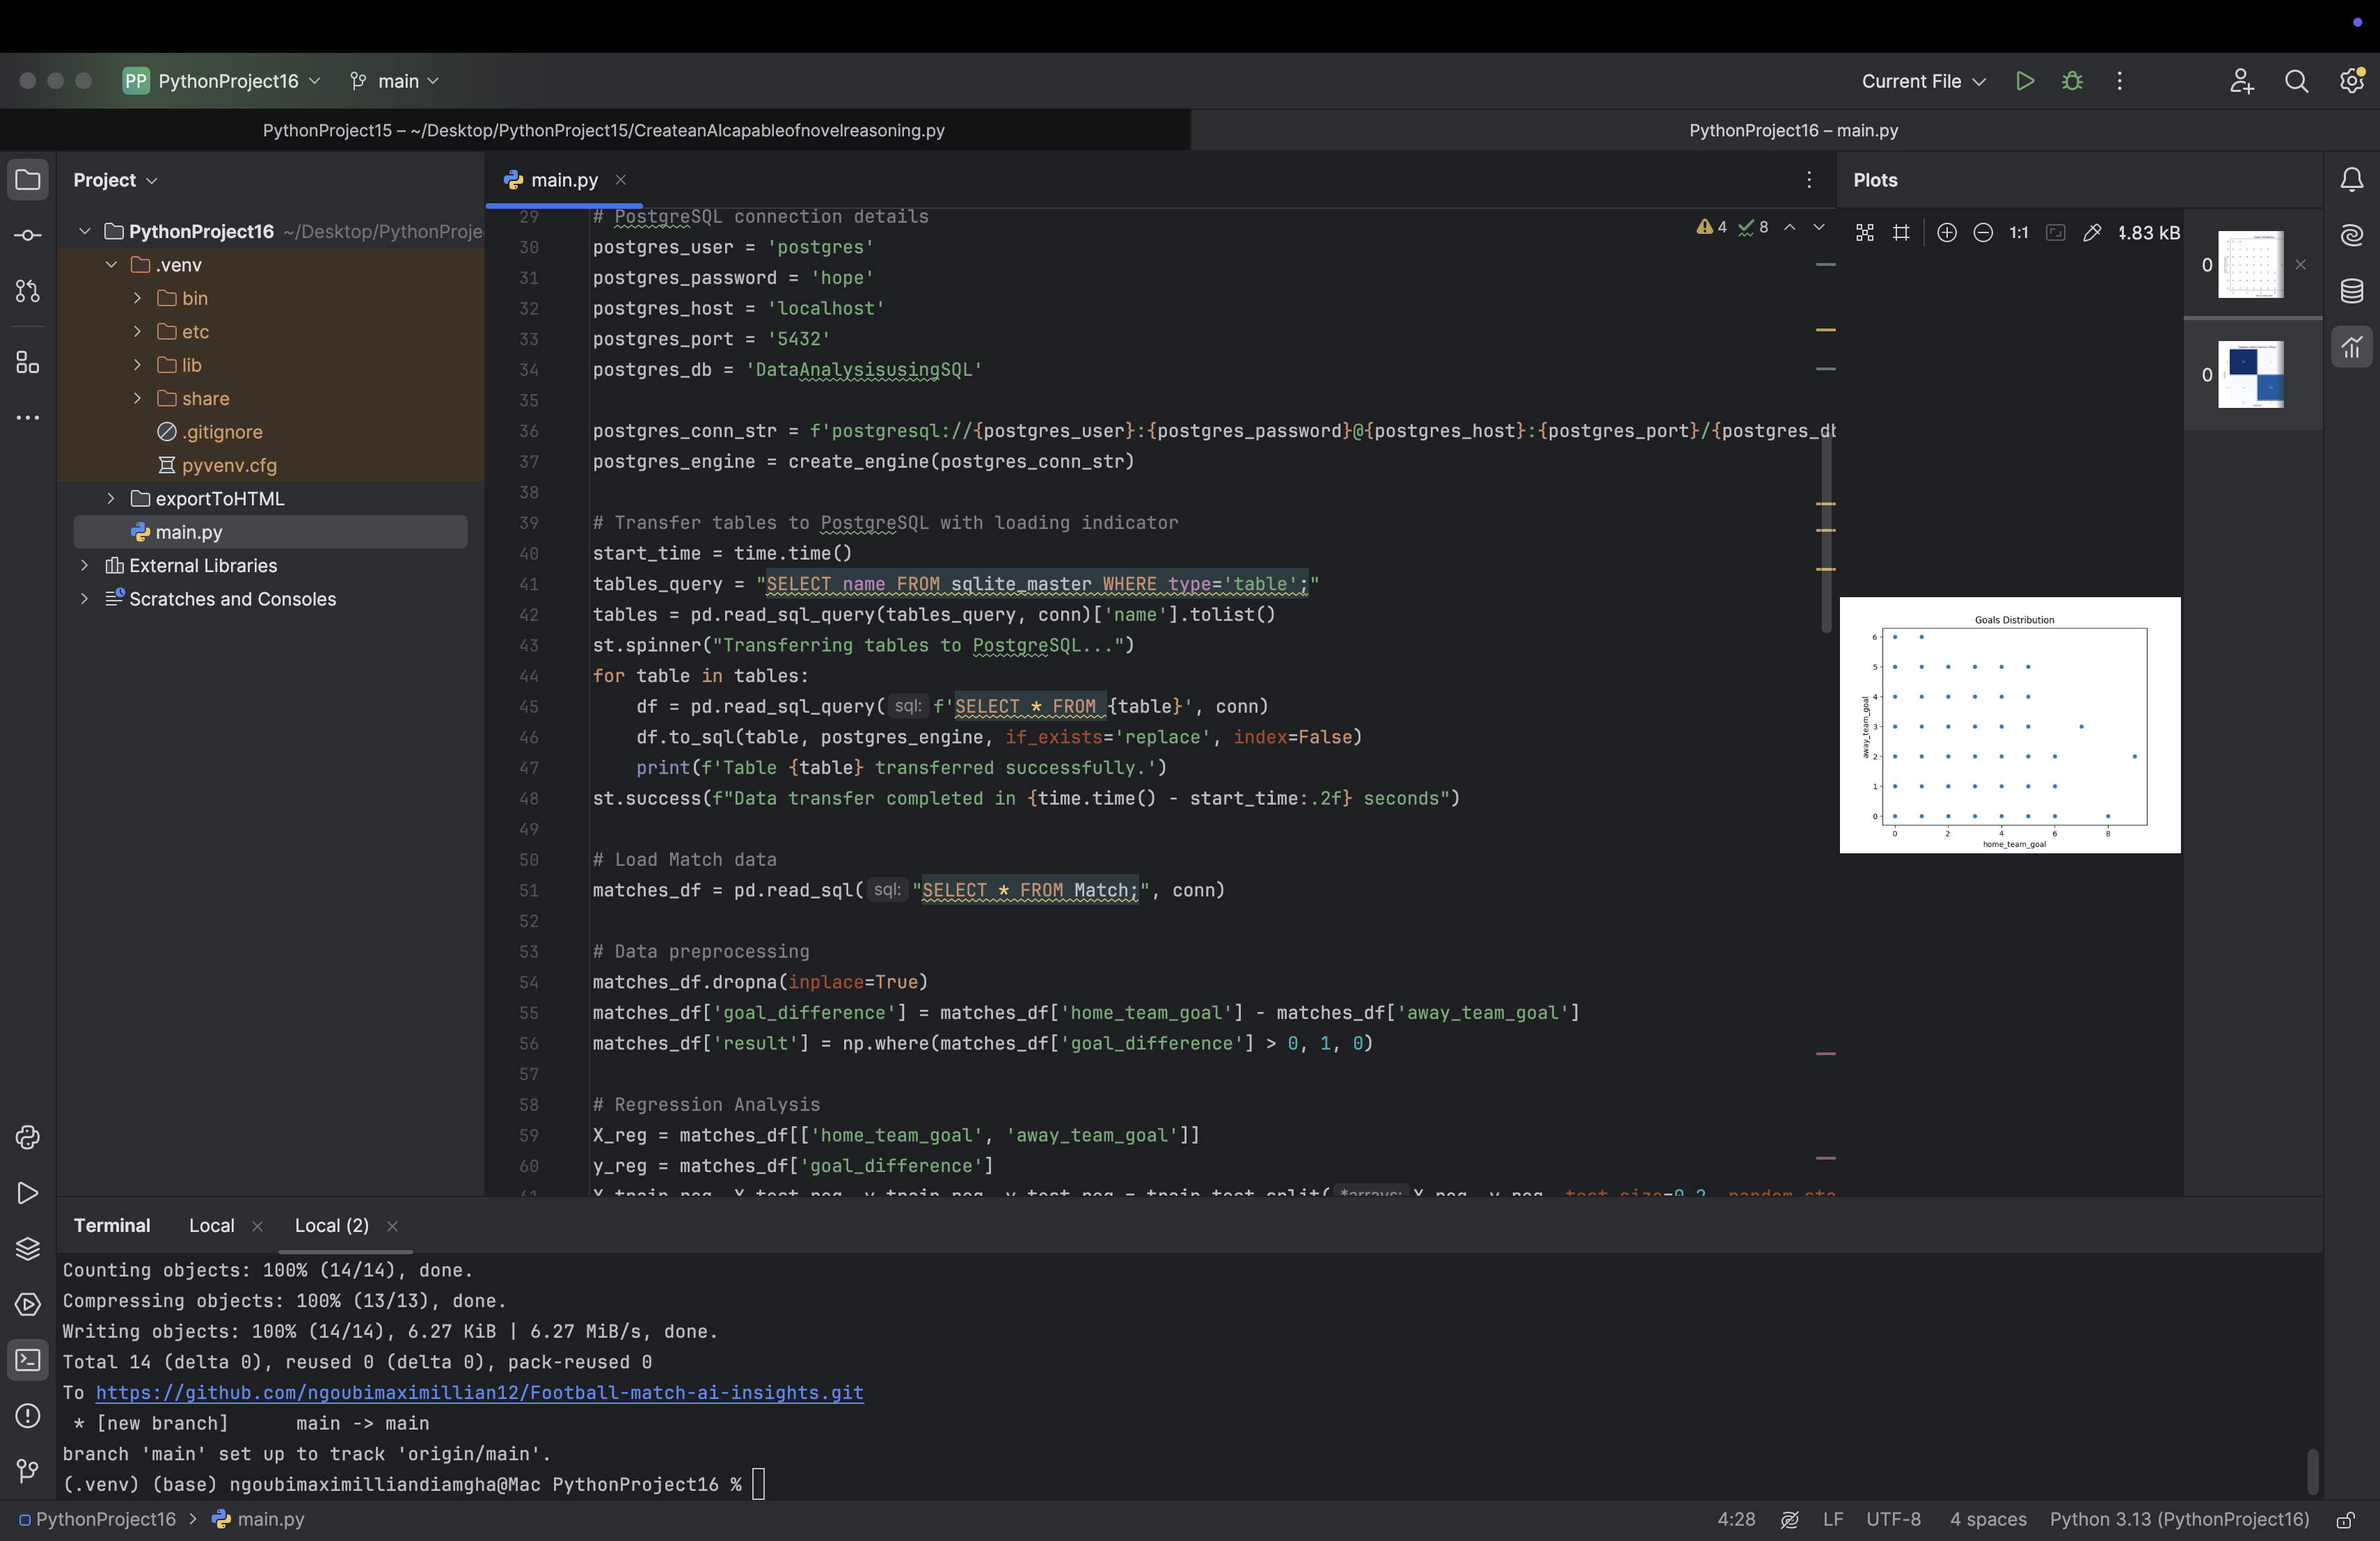Toggle the Plots tool window

(x=2351, y=348)
